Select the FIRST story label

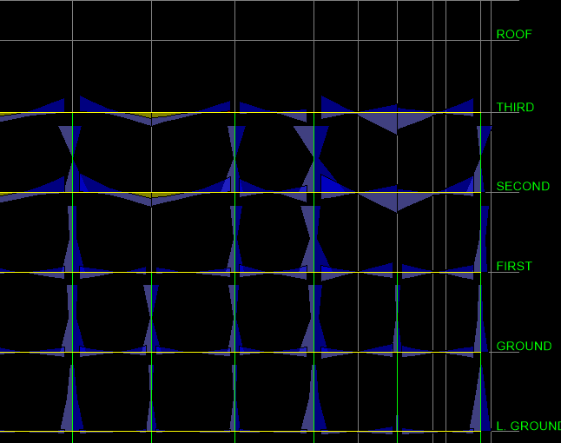514,266
